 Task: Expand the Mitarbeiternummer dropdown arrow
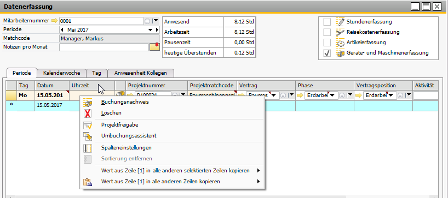pos(155,21)
